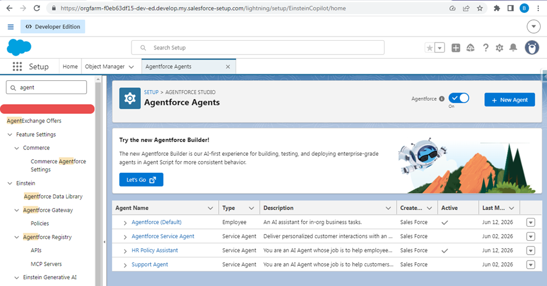Switch to the Home tab
Viewport: 547px width, 286px height.
point(70,66)
